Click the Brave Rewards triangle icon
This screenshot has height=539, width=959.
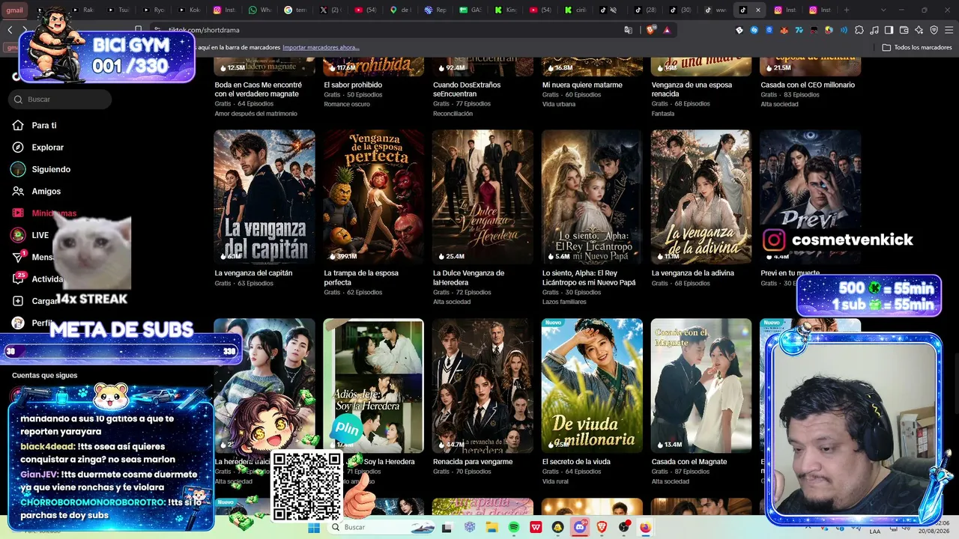point(667,30)
